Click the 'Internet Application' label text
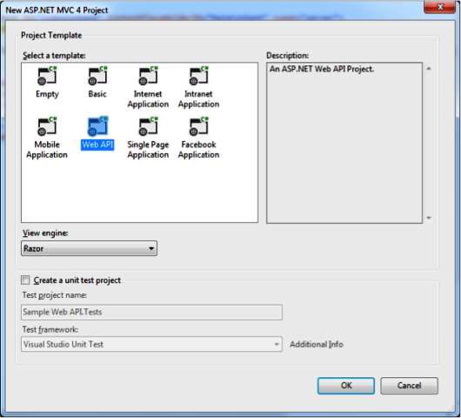 click(148, 99)
